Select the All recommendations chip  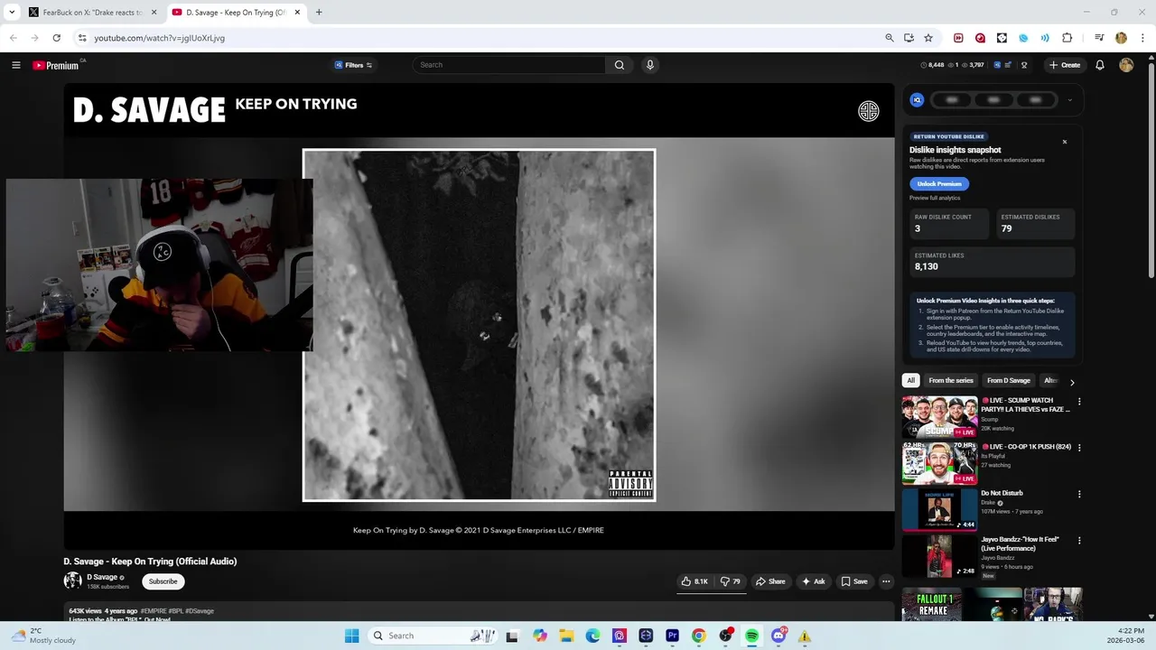pyautogui.click(x=910, y=381)
